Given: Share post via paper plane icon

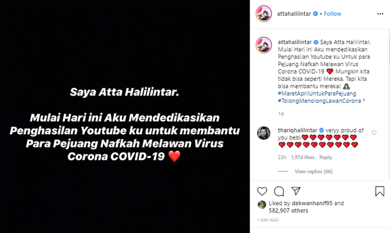Looking at the screenshot, I should [x=296, y=191].
